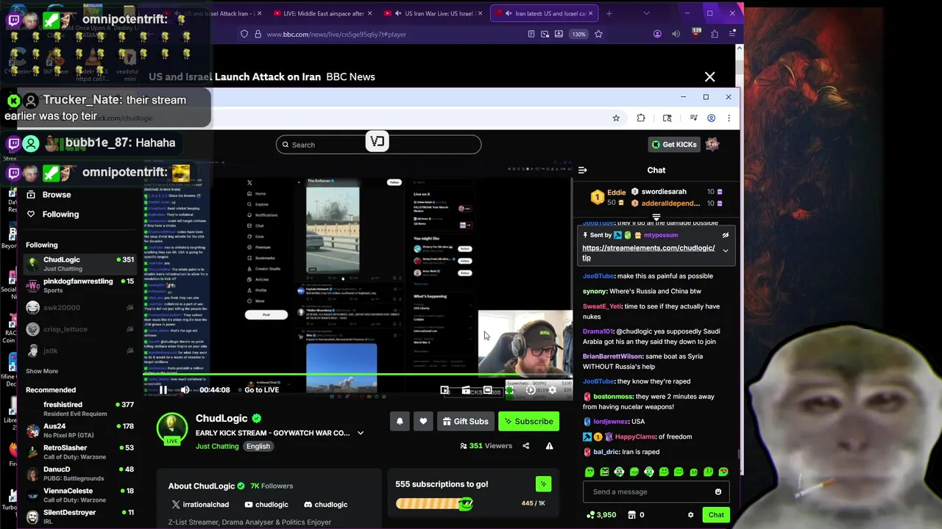Open RetroSlasher recommended channel
The image size is (942, 529).
tap(80, 452)
